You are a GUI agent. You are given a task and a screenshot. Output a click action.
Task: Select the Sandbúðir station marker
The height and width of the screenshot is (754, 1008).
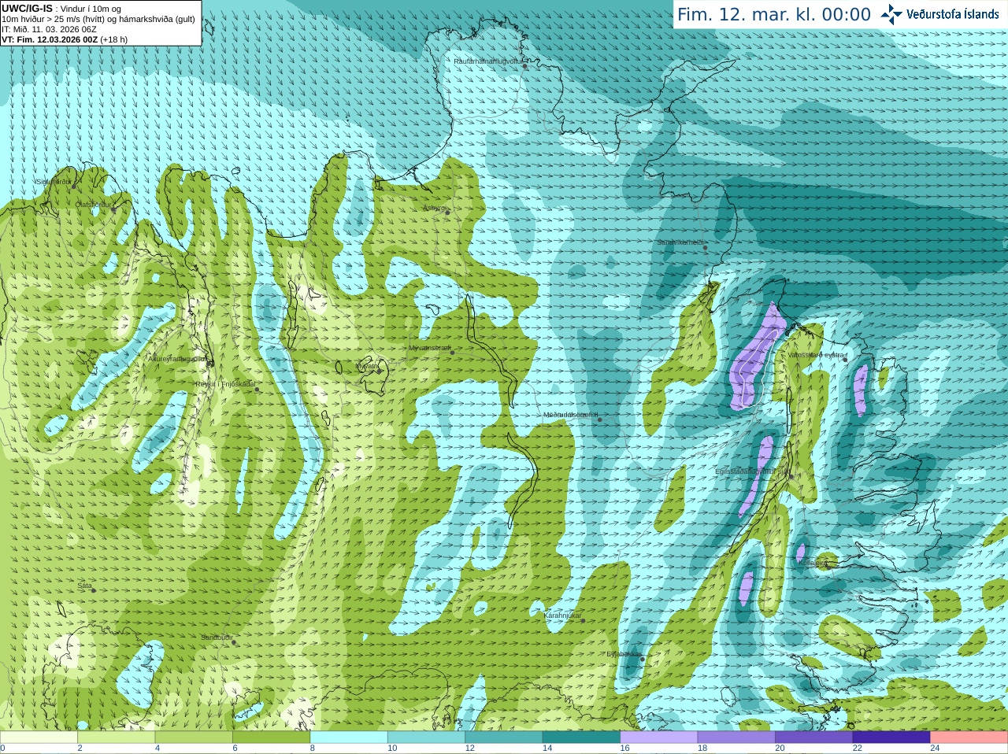click(234, 642)
